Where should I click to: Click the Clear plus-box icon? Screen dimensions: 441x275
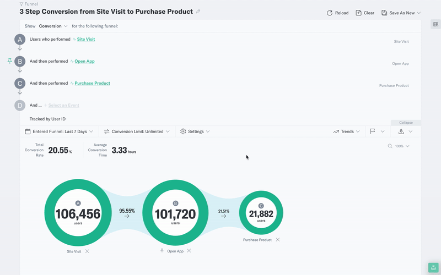pyautogui.click(x=358, y=13)
